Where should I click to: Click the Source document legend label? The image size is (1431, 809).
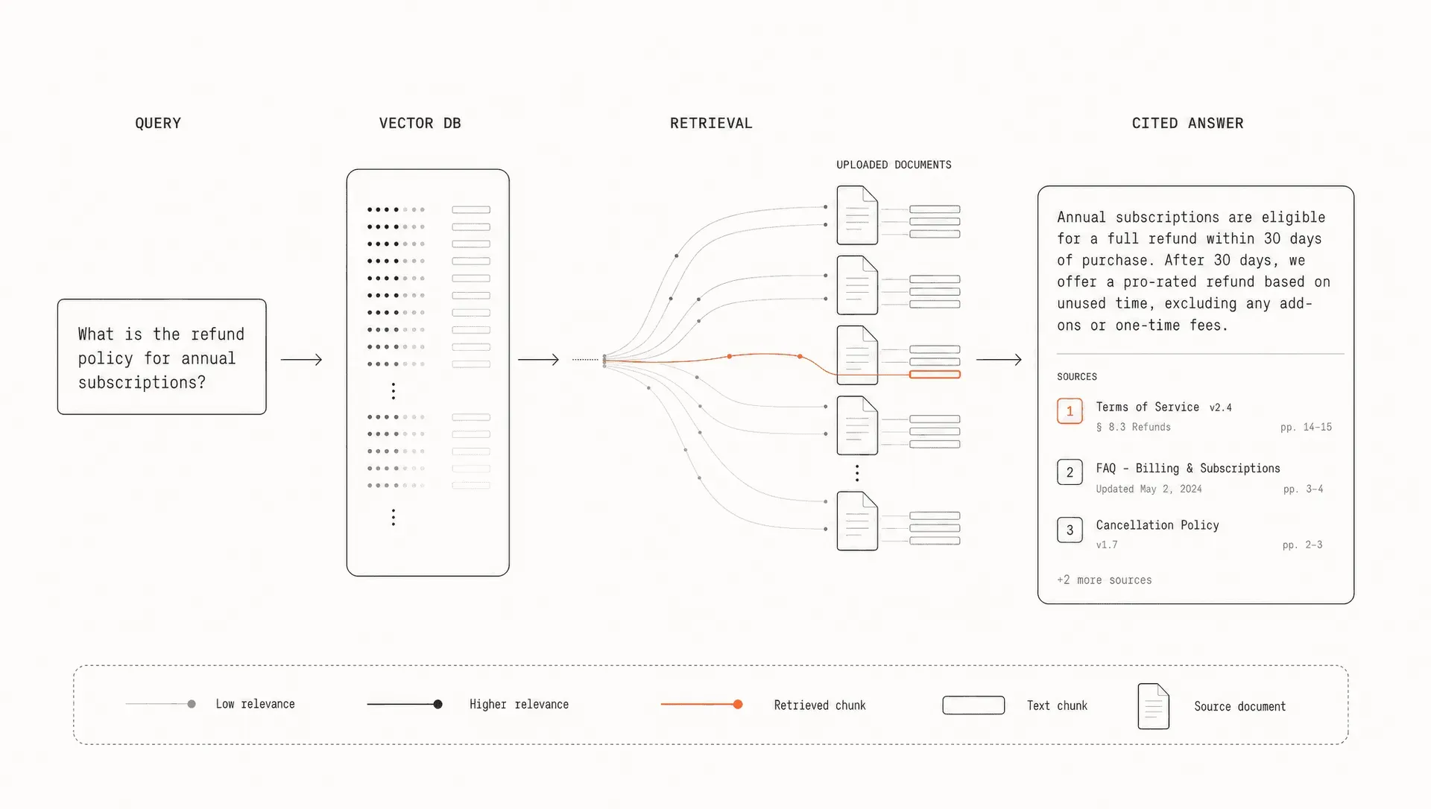[x=1240, y=706]
